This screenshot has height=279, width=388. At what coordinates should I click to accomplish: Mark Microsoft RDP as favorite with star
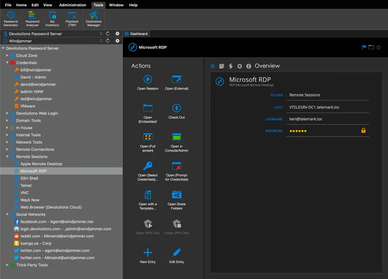(x=378, y=47)
